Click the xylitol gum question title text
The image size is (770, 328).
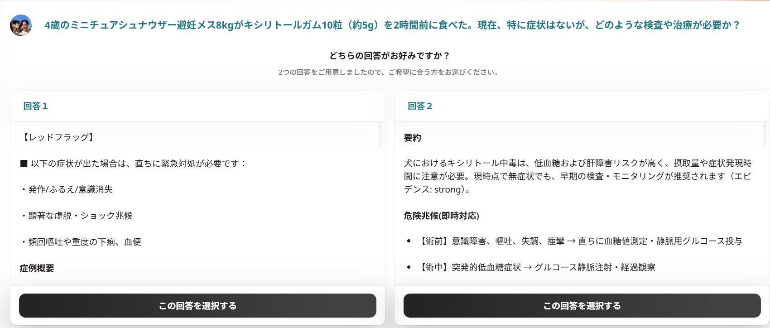coord(392,25)
